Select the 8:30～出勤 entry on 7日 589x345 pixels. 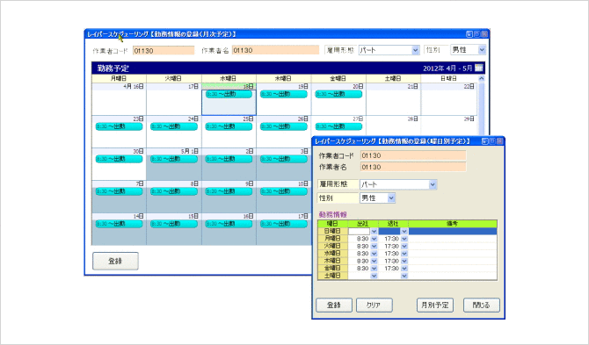[x=119, y=191]
